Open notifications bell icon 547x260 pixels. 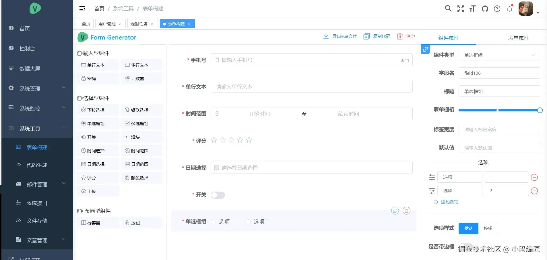click(x=510, y=9)
